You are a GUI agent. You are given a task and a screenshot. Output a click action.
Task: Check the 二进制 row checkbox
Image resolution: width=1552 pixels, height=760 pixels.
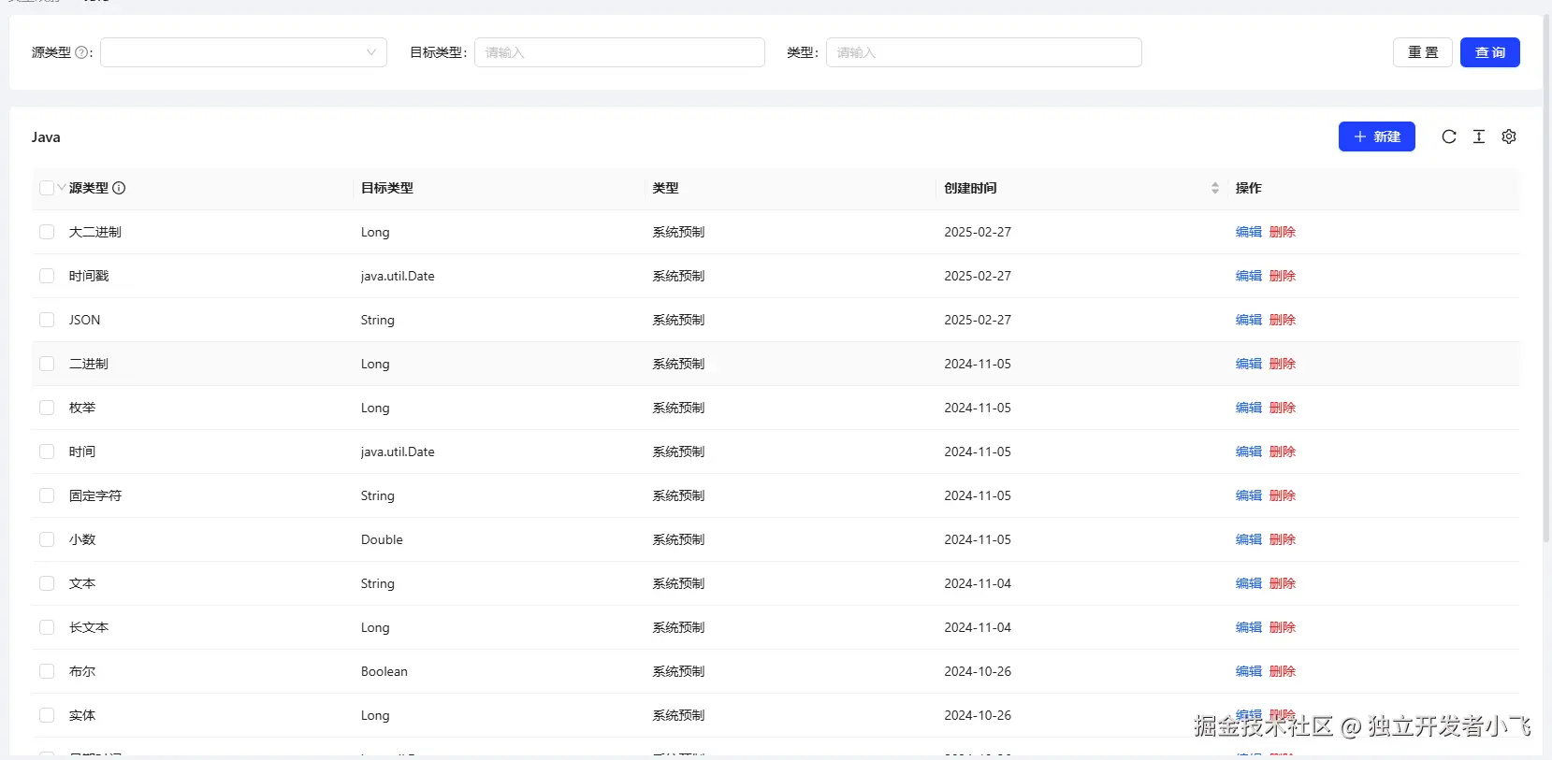pyautogui.click(x=47, y=364)
